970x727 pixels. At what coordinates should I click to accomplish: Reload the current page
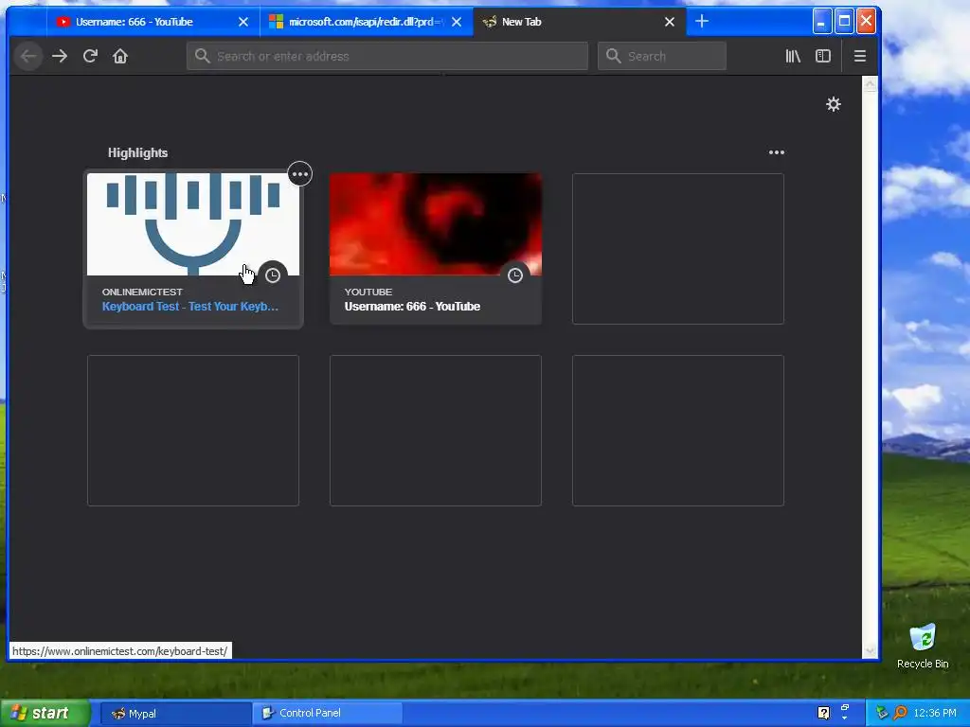coord(90,56)
